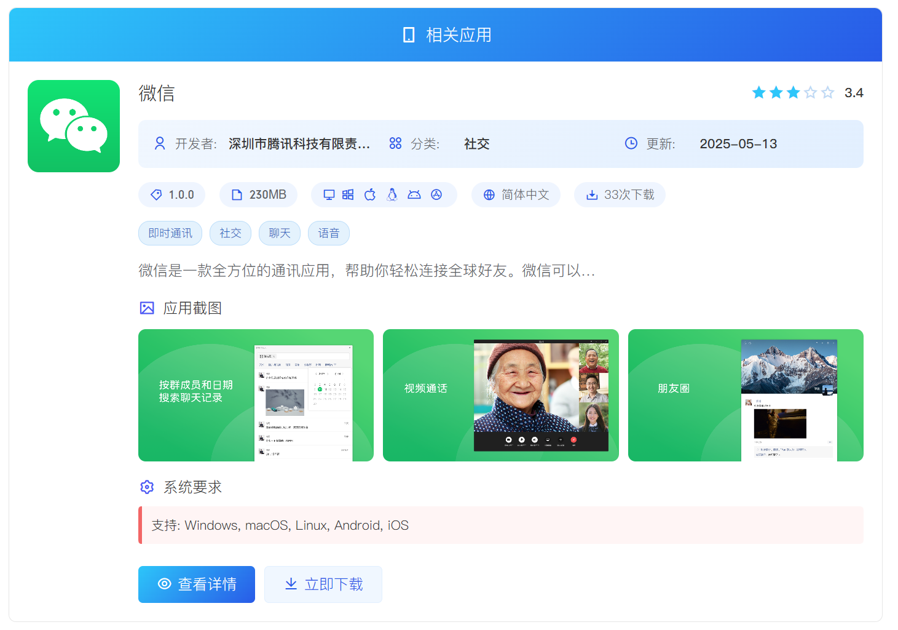Click the developer person icon
This screenshot has height=630, width=898.
[160, 143]
